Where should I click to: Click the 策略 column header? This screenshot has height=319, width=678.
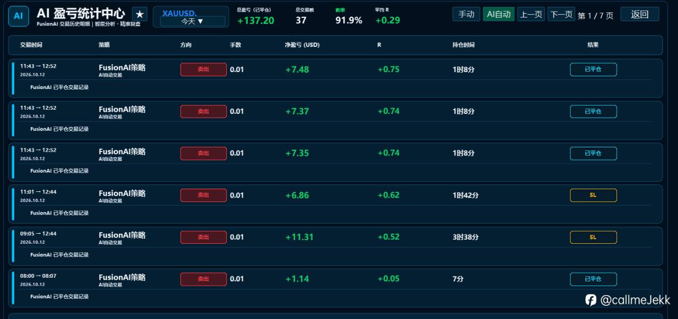point(104,45)
